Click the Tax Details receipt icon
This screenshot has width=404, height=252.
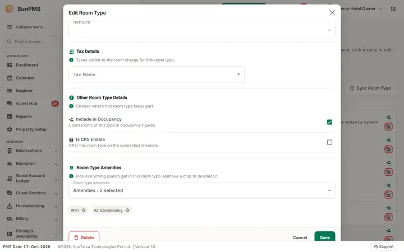pyautogui.click(x=72, y=52)
